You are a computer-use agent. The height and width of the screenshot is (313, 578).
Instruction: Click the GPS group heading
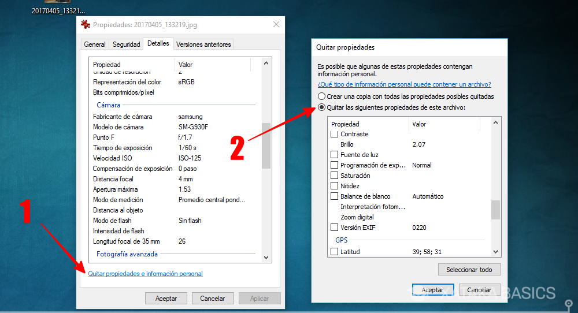point(342,240)
